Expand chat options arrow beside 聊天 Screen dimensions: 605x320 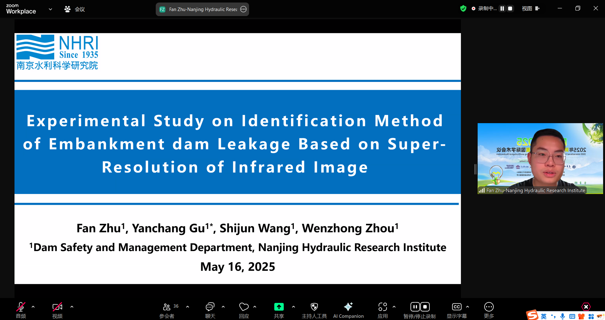coord(223,307)
